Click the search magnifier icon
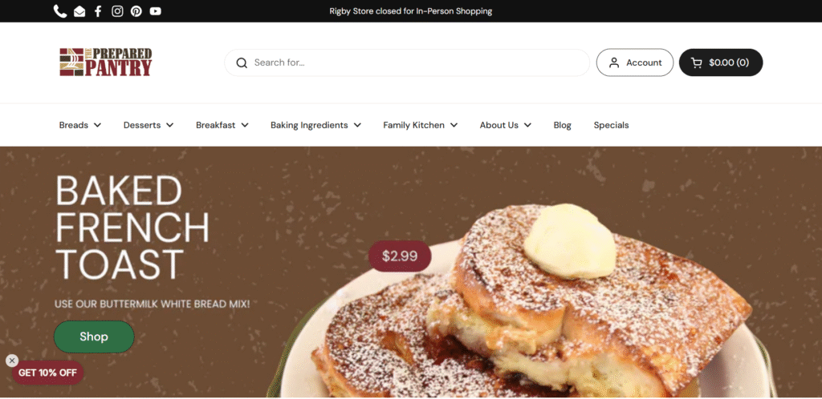The height and width of the screenshot is (399, 822). [x=242, y=62]
